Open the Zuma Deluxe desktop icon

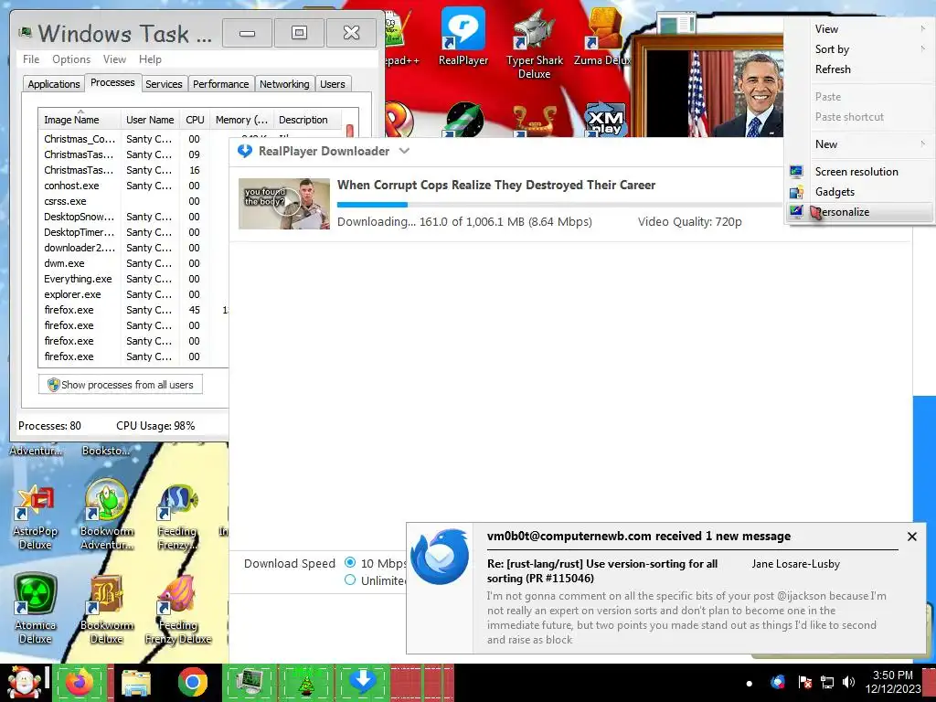coord(603,36)
